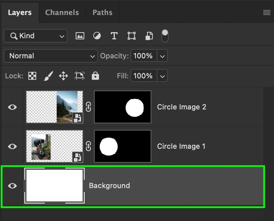Image resolution: width=274 pixels, height=221 pixels.
Task: Open the Layers panel menu icon
Action: (267, 13)
